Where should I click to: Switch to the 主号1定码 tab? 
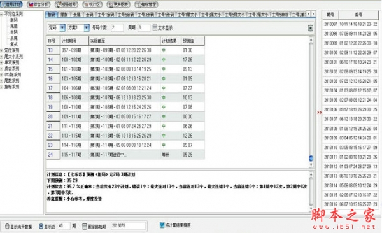pos(106,15)
